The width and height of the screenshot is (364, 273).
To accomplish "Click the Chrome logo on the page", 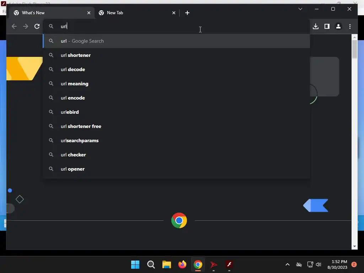I will tap(179, 220).
